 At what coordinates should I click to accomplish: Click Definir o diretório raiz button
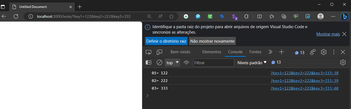166,41
